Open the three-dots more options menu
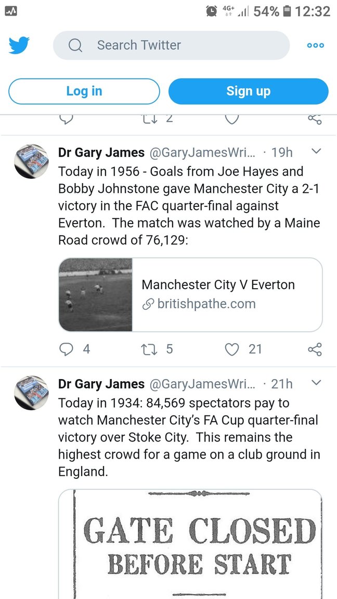This screenshot has height=599, width=337. pyautogui.click(x=315, y=46)
